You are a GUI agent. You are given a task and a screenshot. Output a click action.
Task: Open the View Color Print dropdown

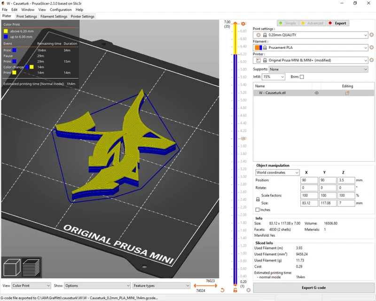(31, 285)
